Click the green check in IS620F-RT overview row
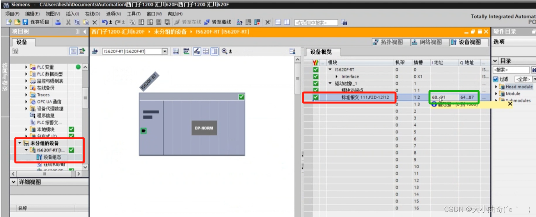536x217 pixels. point(316,69)
